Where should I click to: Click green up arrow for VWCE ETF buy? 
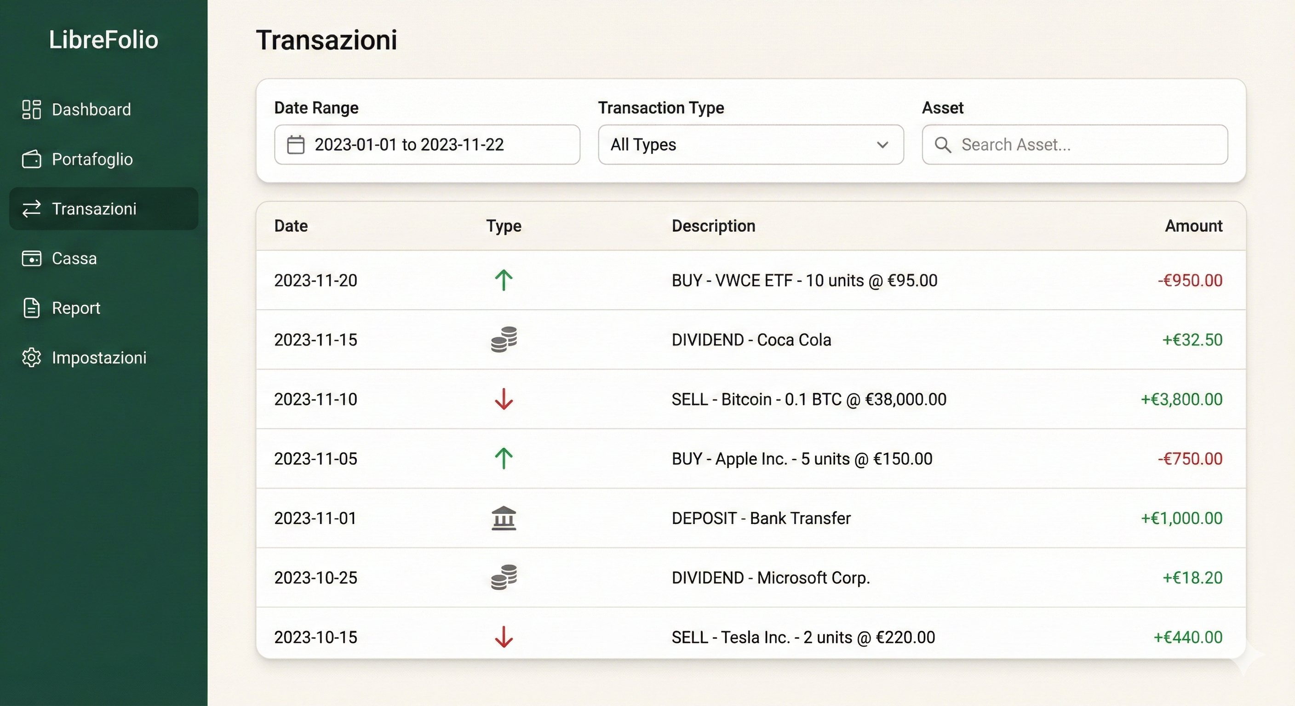(504, 280)
